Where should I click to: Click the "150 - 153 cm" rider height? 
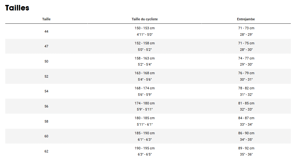(x=144, y=28)
